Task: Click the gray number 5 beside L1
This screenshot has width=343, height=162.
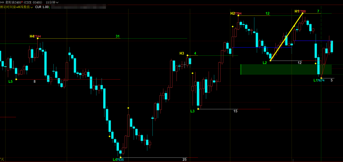Action: click(x=332, y=80)
